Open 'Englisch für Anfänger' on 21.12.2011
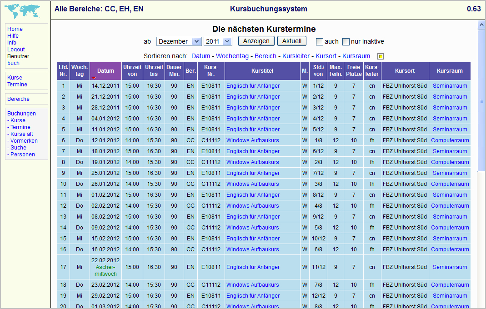 click(253, 97)
